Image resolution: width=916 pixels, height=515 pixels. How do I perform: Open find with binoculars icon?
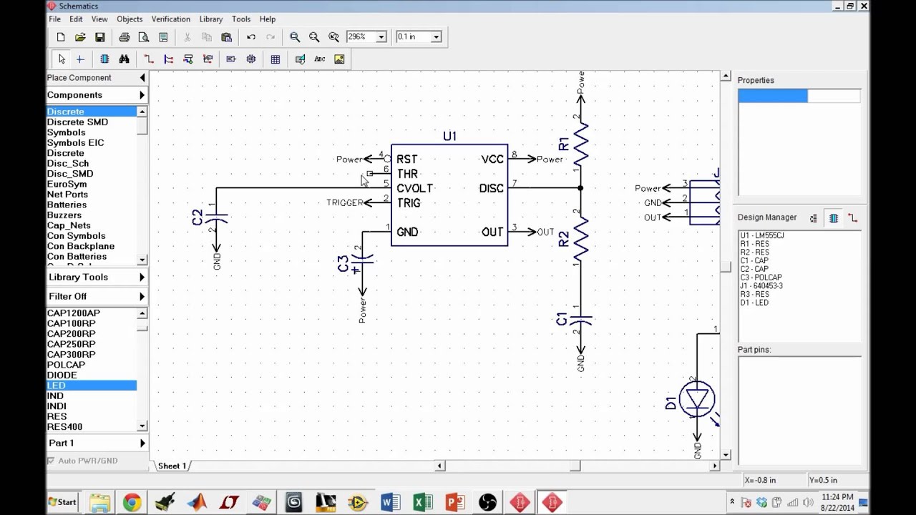click(124, 59)
